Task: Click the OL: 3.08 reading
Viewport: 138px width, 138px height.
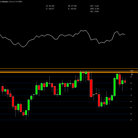Action: pos(94,12)
